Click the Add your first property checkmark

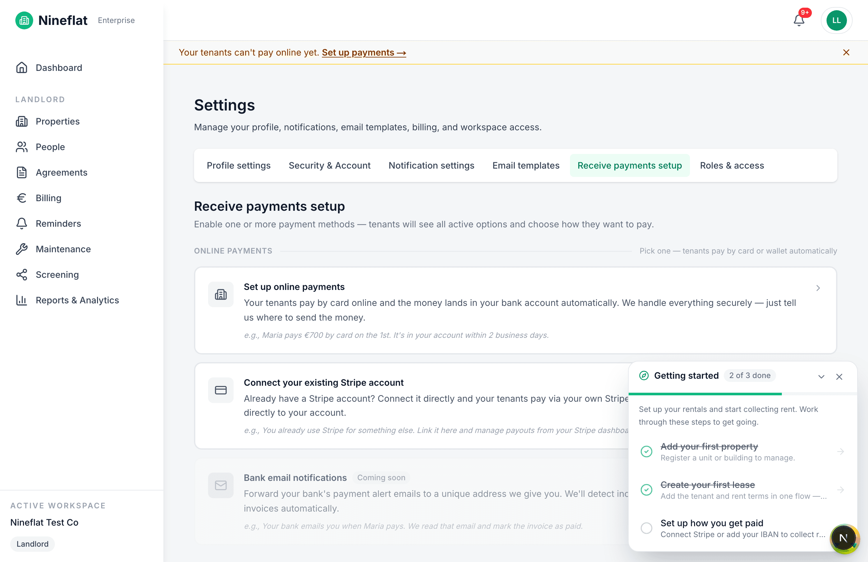tap(646, 452)
